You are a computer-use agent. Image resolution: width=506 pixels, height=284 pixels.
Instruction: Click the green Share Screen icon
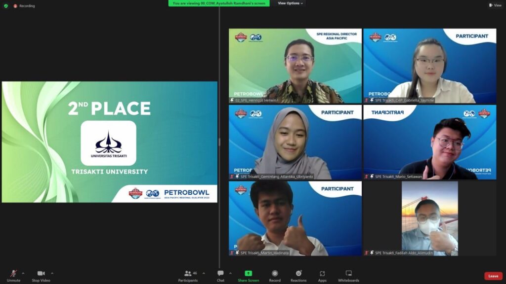coord(248,273)
